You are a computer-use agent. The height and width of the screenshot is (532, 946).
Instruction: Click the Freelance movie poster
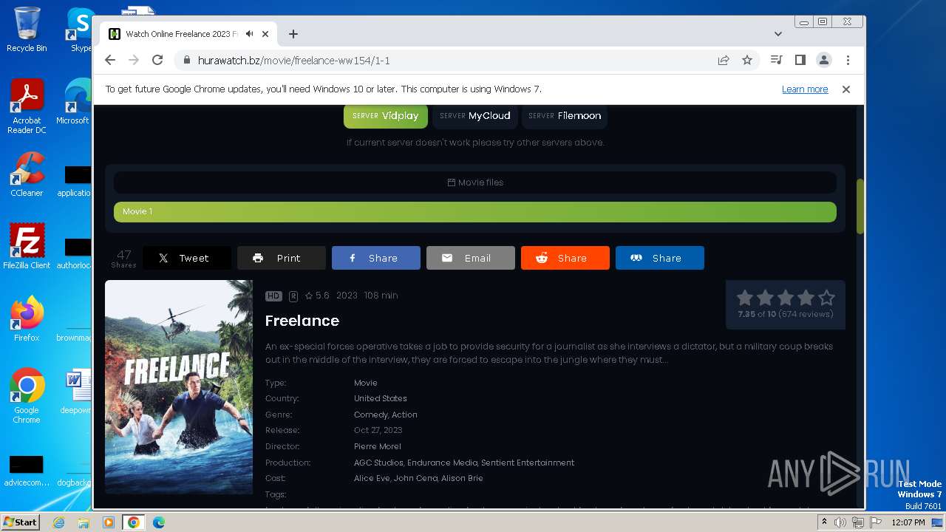point(179,386)
